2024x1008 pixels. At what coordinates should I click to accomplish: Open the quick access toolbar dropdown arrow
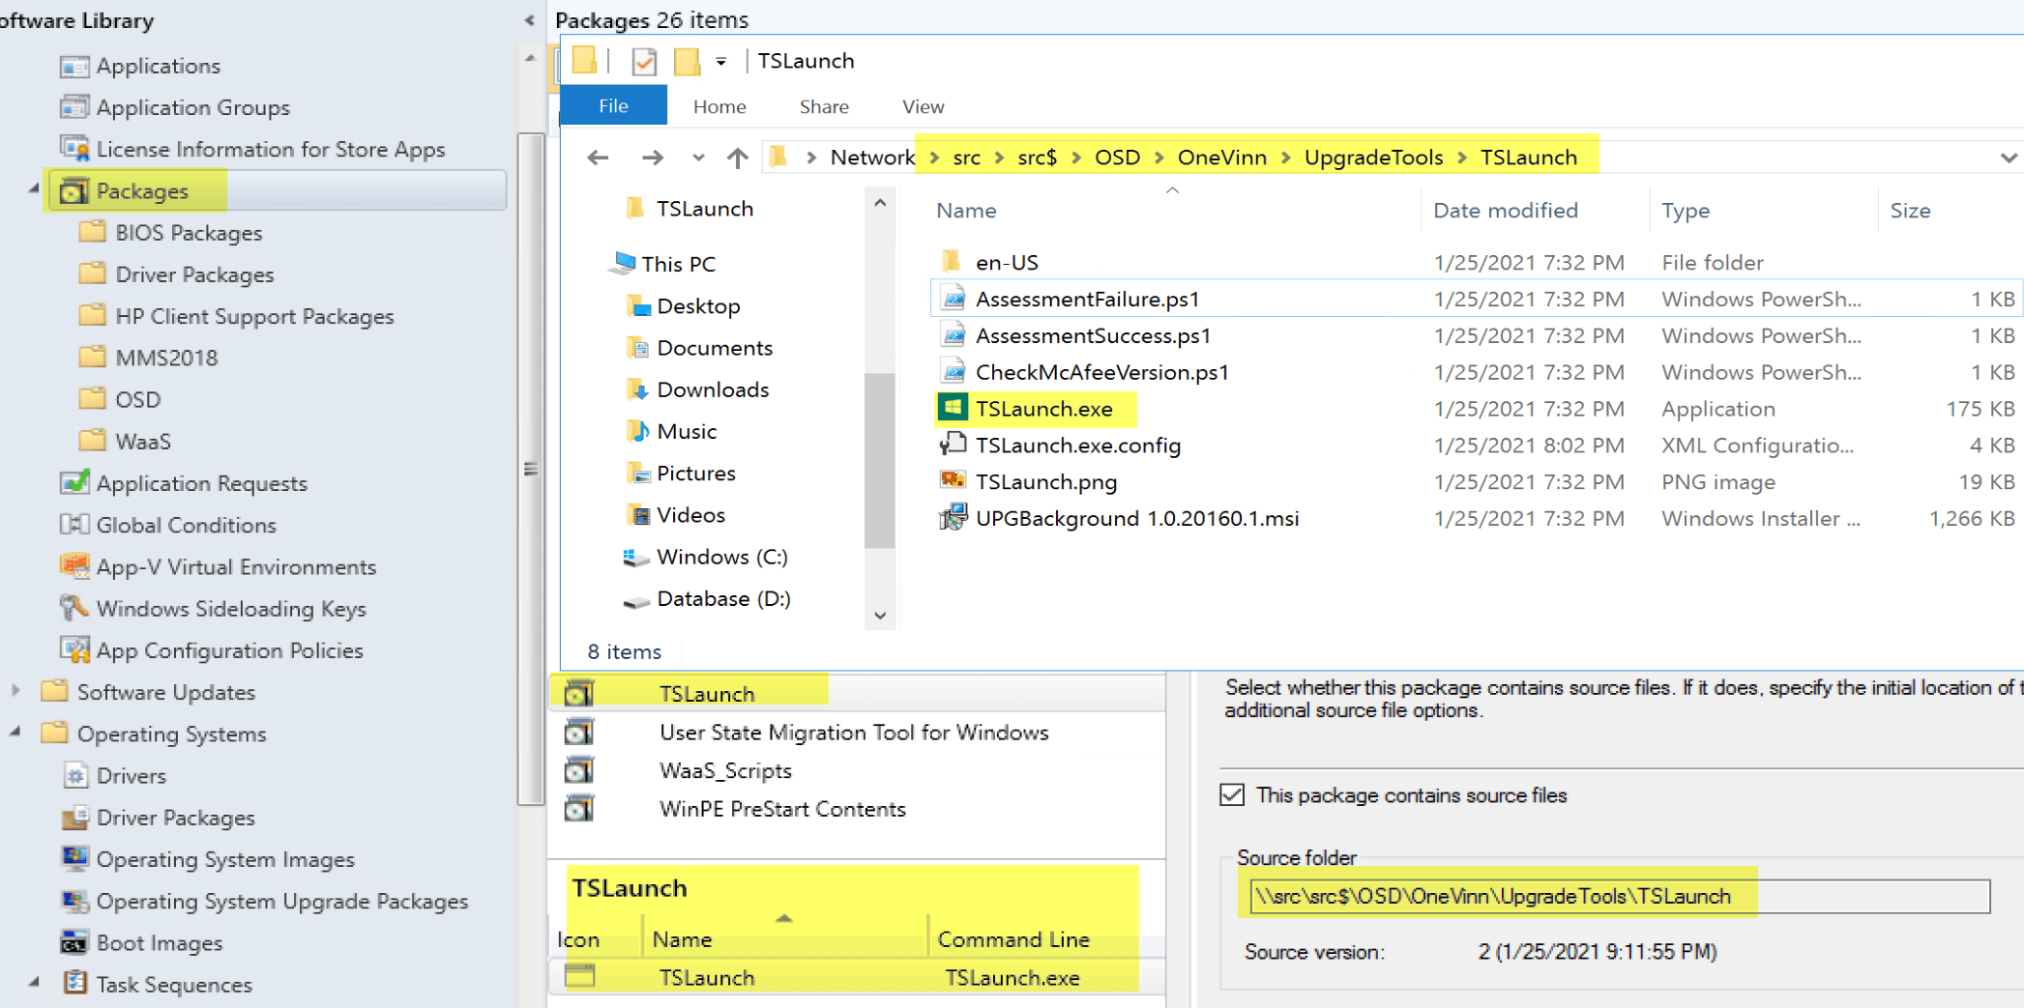click(720, 62)
